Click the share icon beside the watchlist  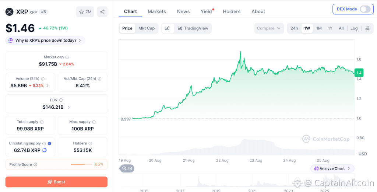click(102, 12)
